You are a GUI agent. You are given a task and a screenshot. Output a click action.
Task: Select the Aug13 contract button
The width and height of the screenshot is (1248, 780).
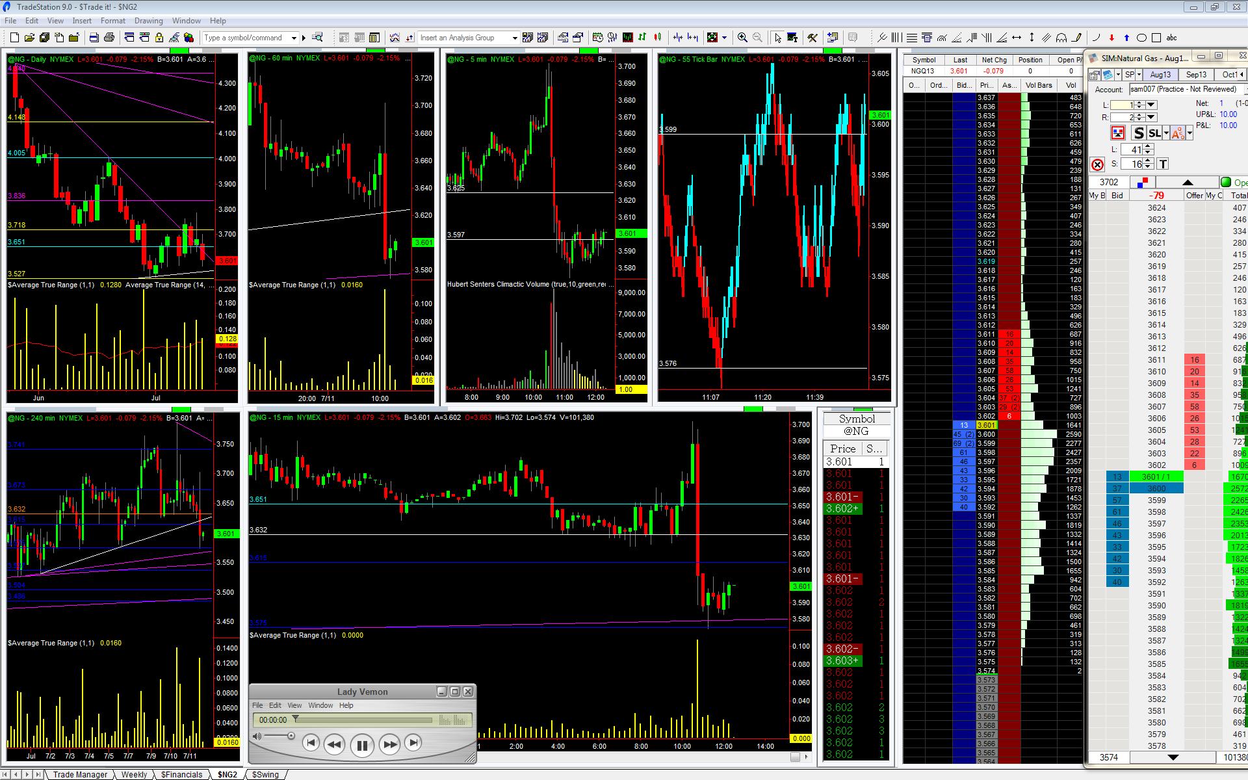(x=1160, y=75)
